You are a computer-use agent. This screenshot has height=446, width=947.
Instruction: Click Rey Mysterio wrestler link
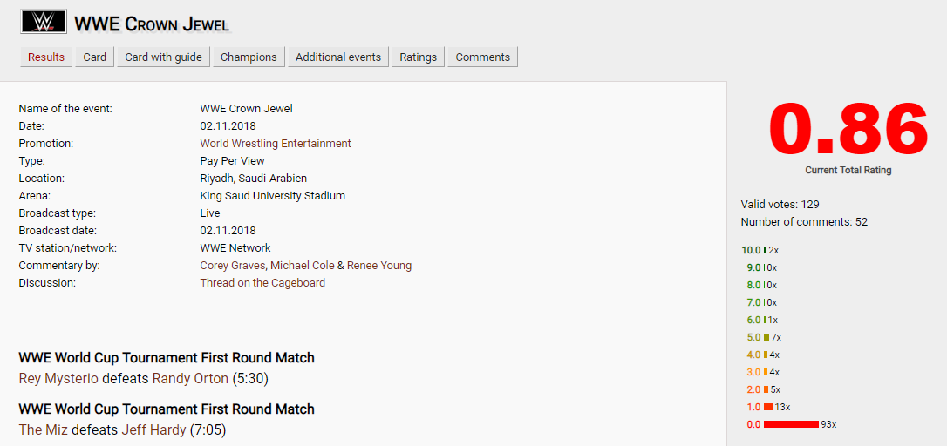58,379
